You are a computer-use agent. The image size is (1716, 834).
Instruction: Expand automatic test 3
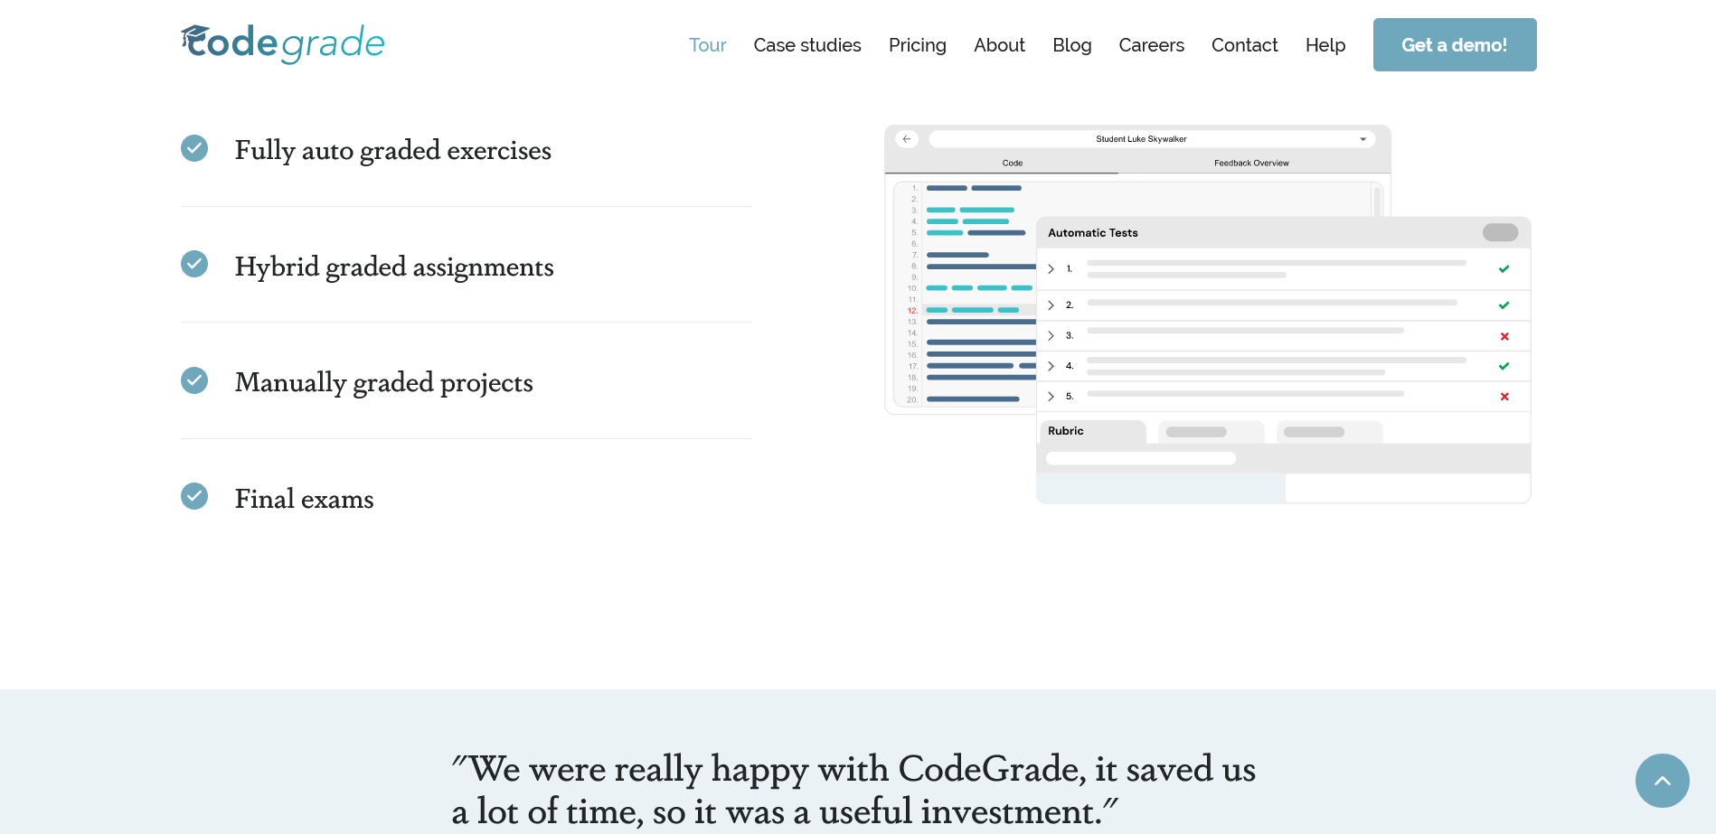[1051, 335]
